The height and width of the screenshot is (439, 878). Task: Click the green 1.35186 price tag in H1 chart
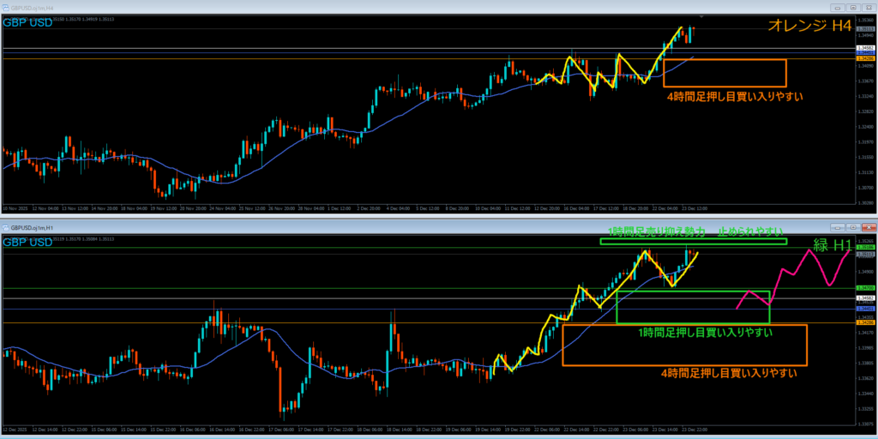coord(866,247)
